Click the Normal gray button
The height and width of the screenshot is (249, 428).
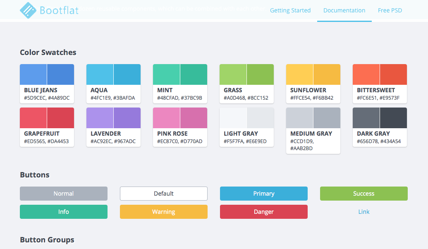(x=64, y=194)
